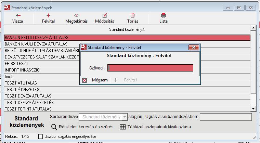Open Részletes keresés és szűrés search
Viewport: 260px width, 143px height.
coord(86,127)
